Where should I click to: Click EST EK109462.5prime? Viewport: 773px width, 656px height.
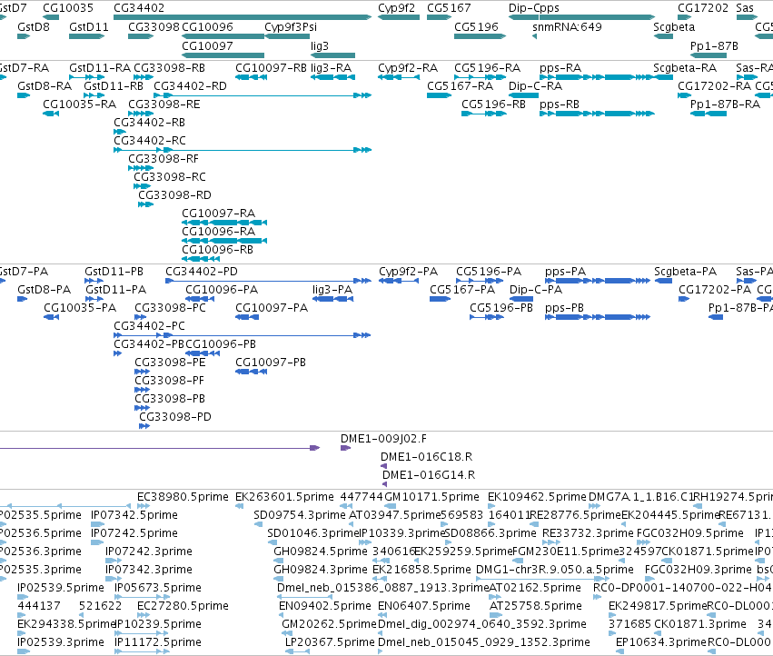pos(491,505)
